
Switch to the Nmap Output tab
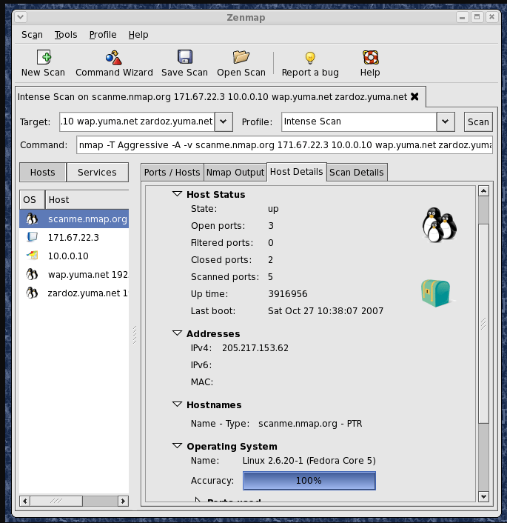[x=235, y=172]
